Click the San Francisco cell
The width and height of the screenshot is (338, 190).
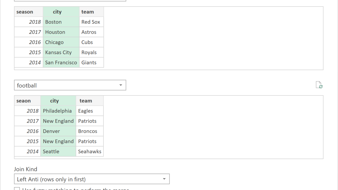tap(61, 63)
